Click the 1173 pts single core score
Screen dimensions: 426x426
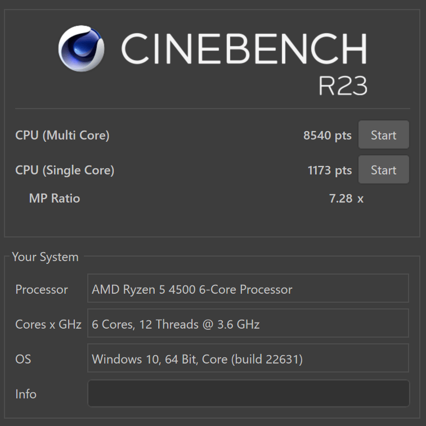(x=330, y=171)
